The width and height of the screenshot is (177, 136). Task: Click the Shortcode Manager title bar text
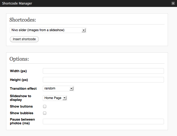coord(17,3)
